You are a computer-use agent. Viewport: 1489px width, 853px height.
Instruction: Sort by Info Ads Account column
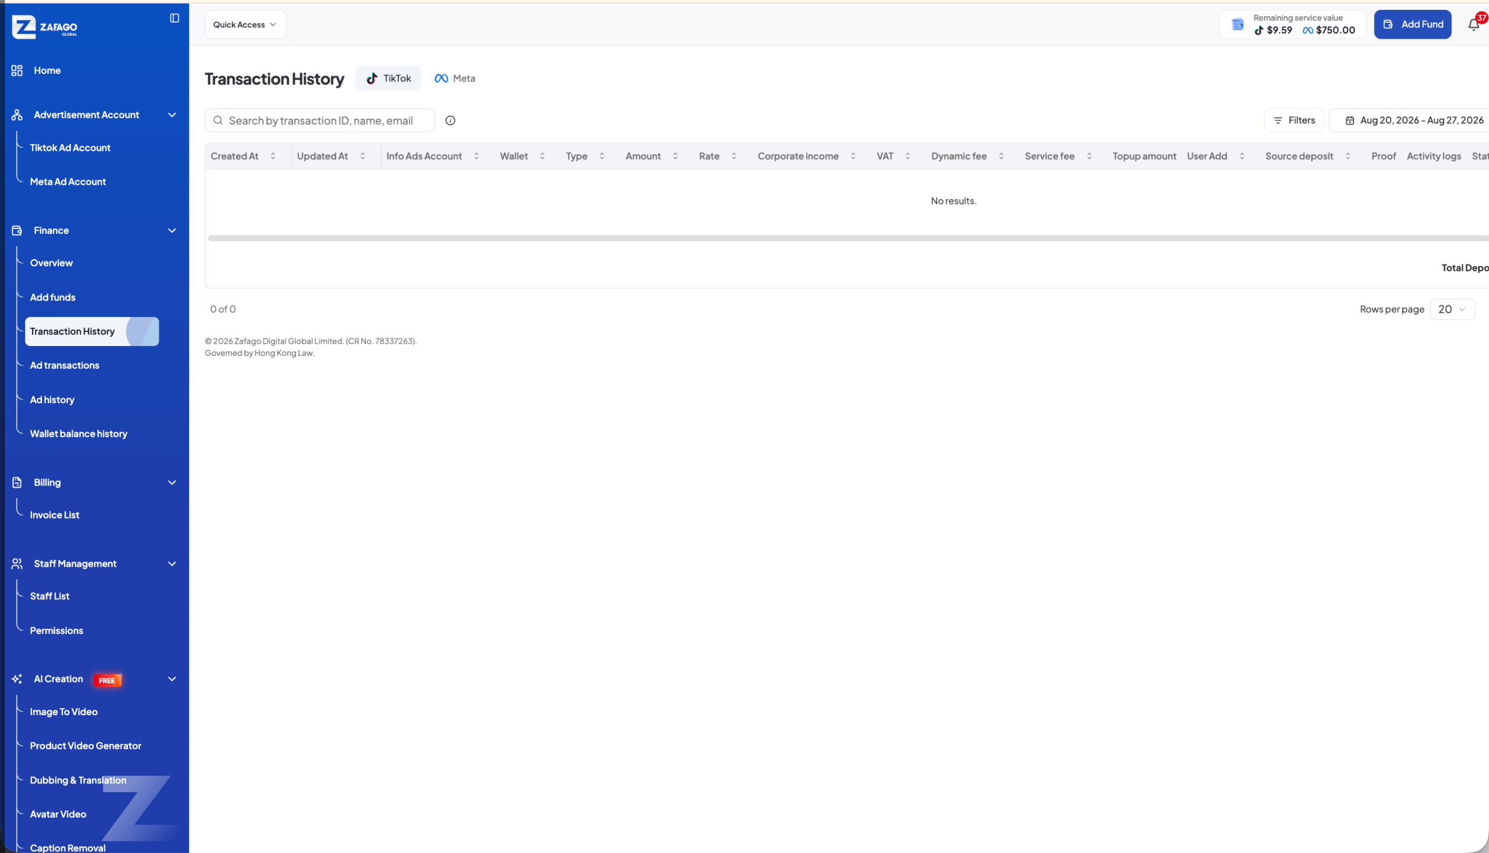(476, 156)
